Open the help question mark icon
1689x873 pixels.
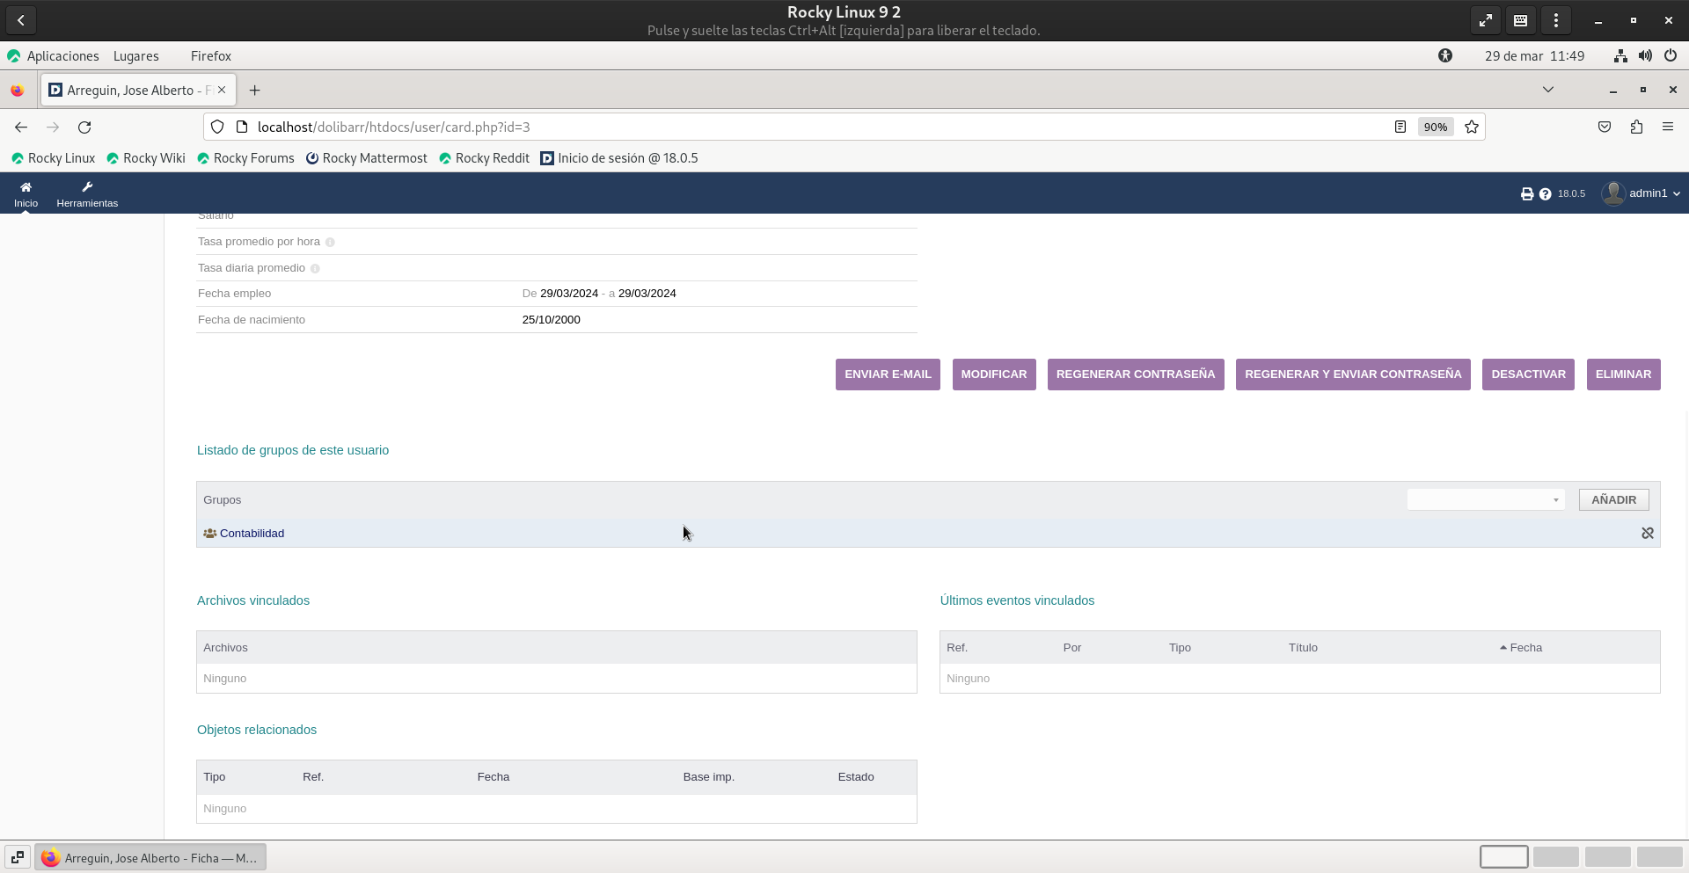1545,194
